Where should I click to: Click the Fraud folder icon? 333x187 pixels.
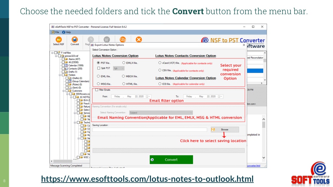point(81,103)
